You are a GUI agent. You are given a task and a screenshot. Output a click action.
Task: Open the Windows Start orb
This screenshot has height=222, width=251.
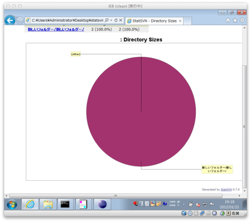coord(12,204)
